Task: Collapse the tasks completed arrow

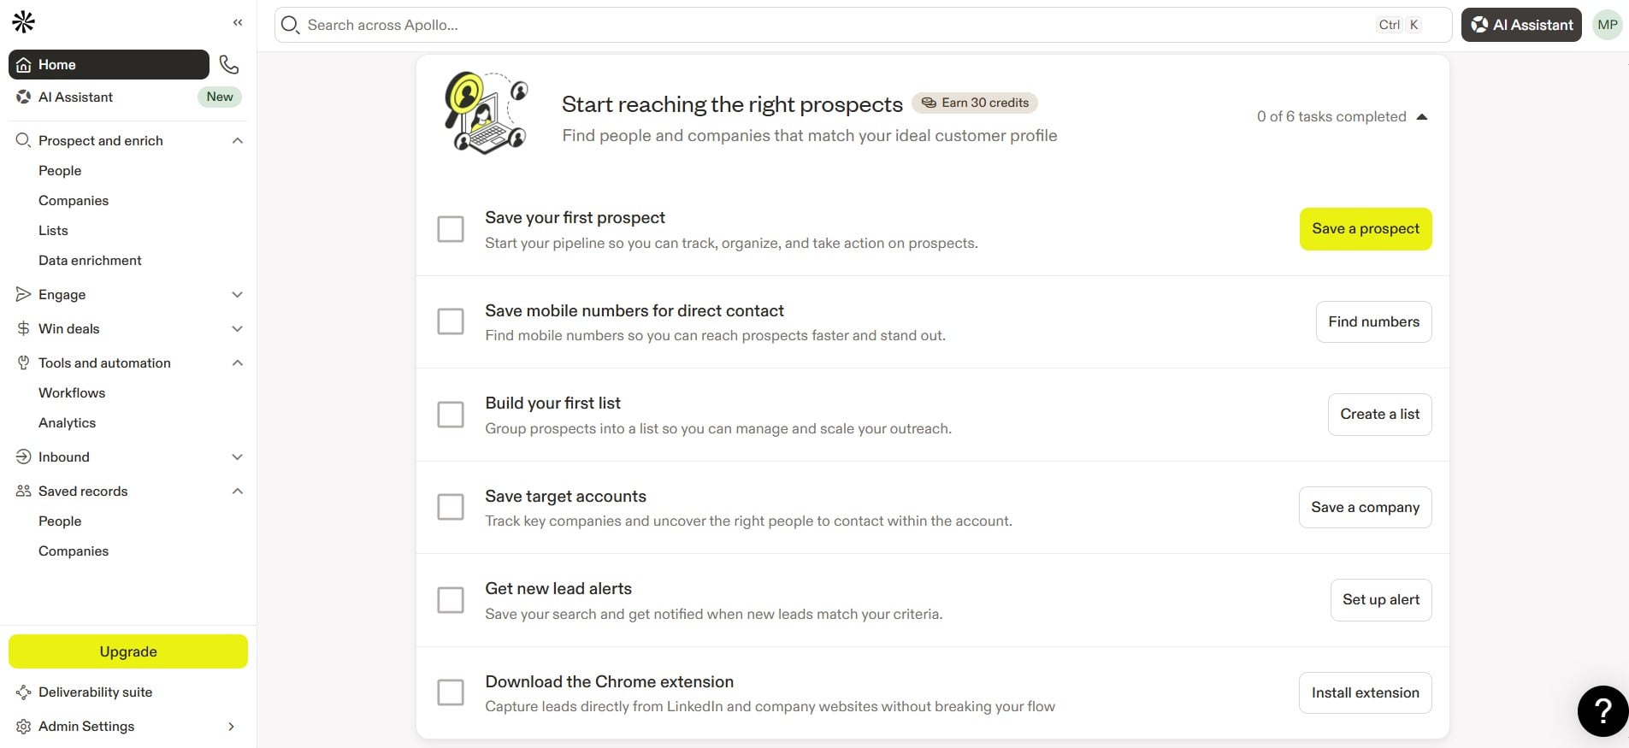Action: click(1422, 117)
